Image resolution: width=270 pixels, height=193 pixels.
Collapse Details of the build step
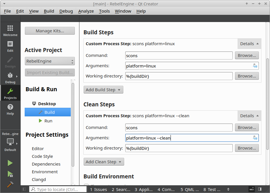click(249, 44)
